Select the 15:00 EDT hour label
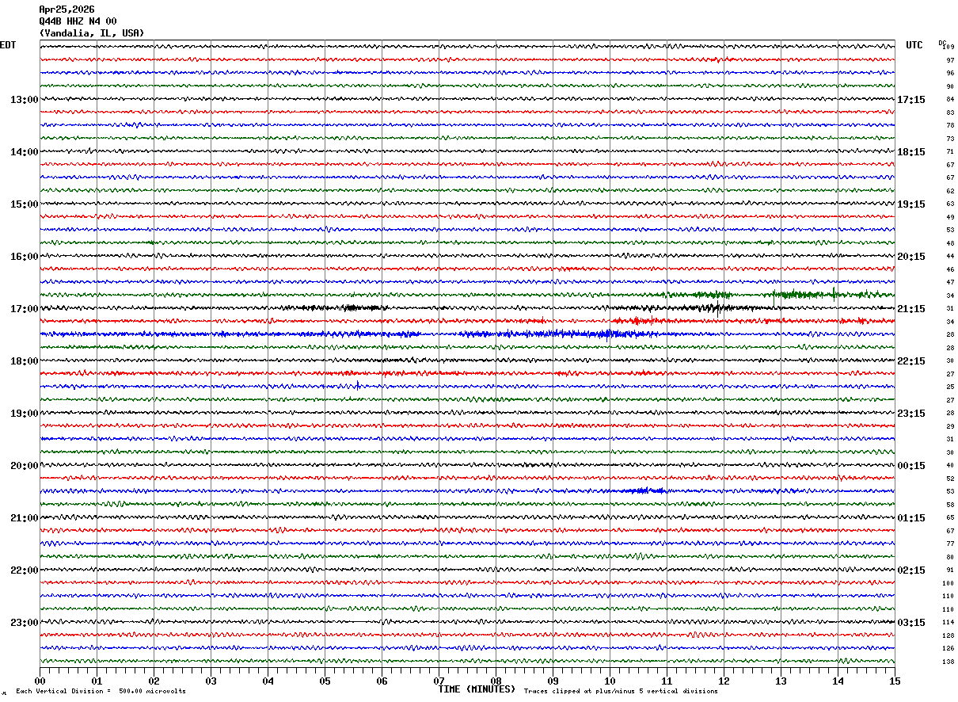Screen dimensions: 958x702 24,204
